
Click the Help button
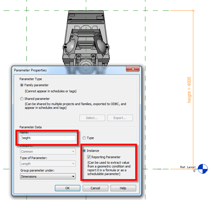[123, 188]
